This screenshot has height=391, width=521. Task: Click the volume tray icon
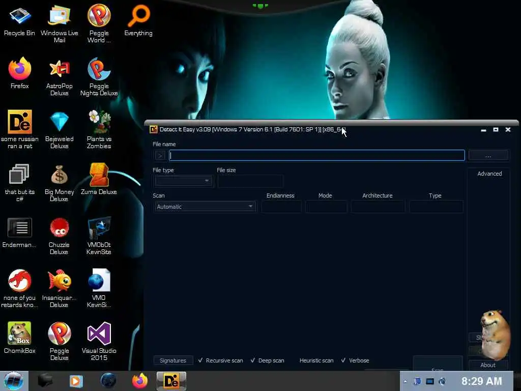coord(442,381)
